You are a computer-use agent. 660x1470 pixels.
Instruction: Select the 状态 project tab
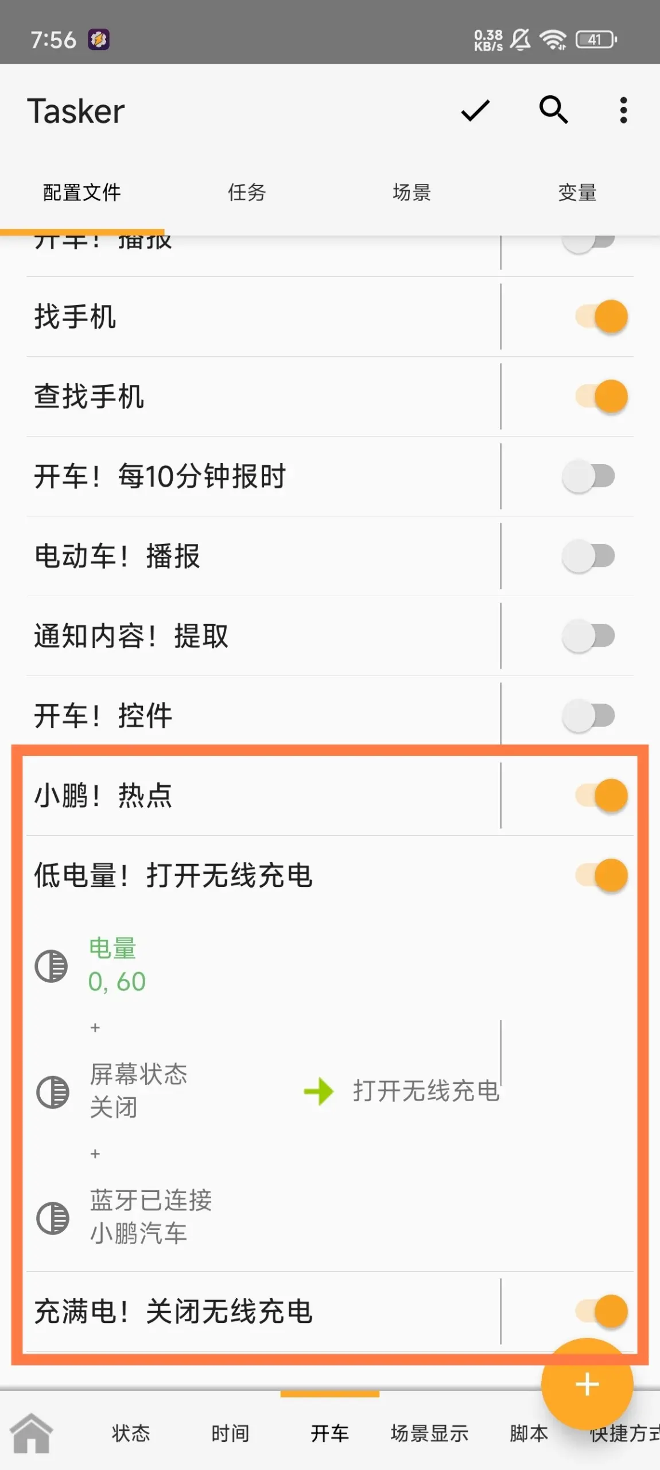coord(131,1433)
